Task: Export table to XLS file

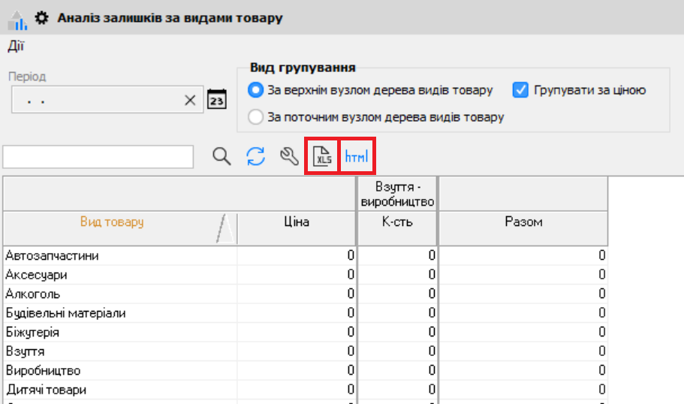Action: [322, 156]
